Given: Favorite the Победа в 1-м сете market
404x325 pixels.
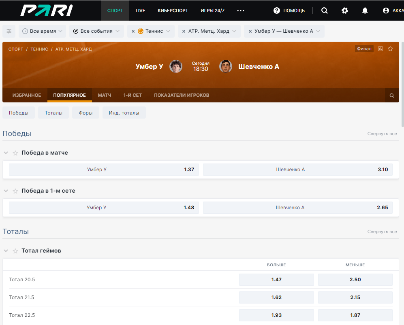Looking at the screenshot, I should 15,191.
